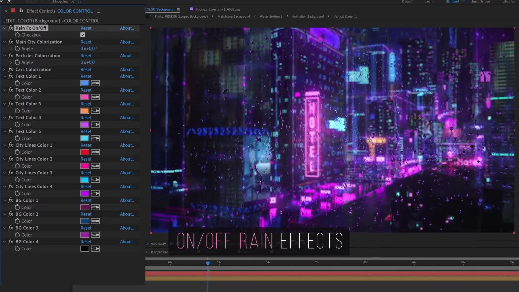519x292 pixels.
Task: Click stopwatch for Main City Colorization Angle
Action: [x=17, y=49]
